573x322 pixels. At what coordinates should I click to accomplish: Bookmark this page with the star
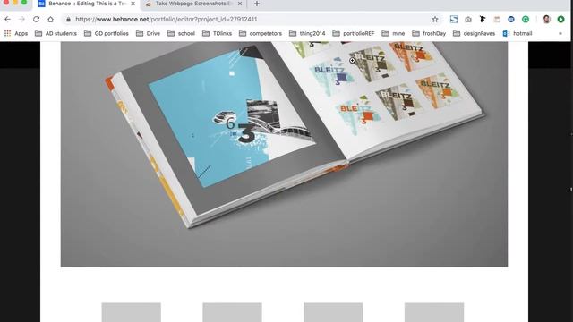pos(435,20)
